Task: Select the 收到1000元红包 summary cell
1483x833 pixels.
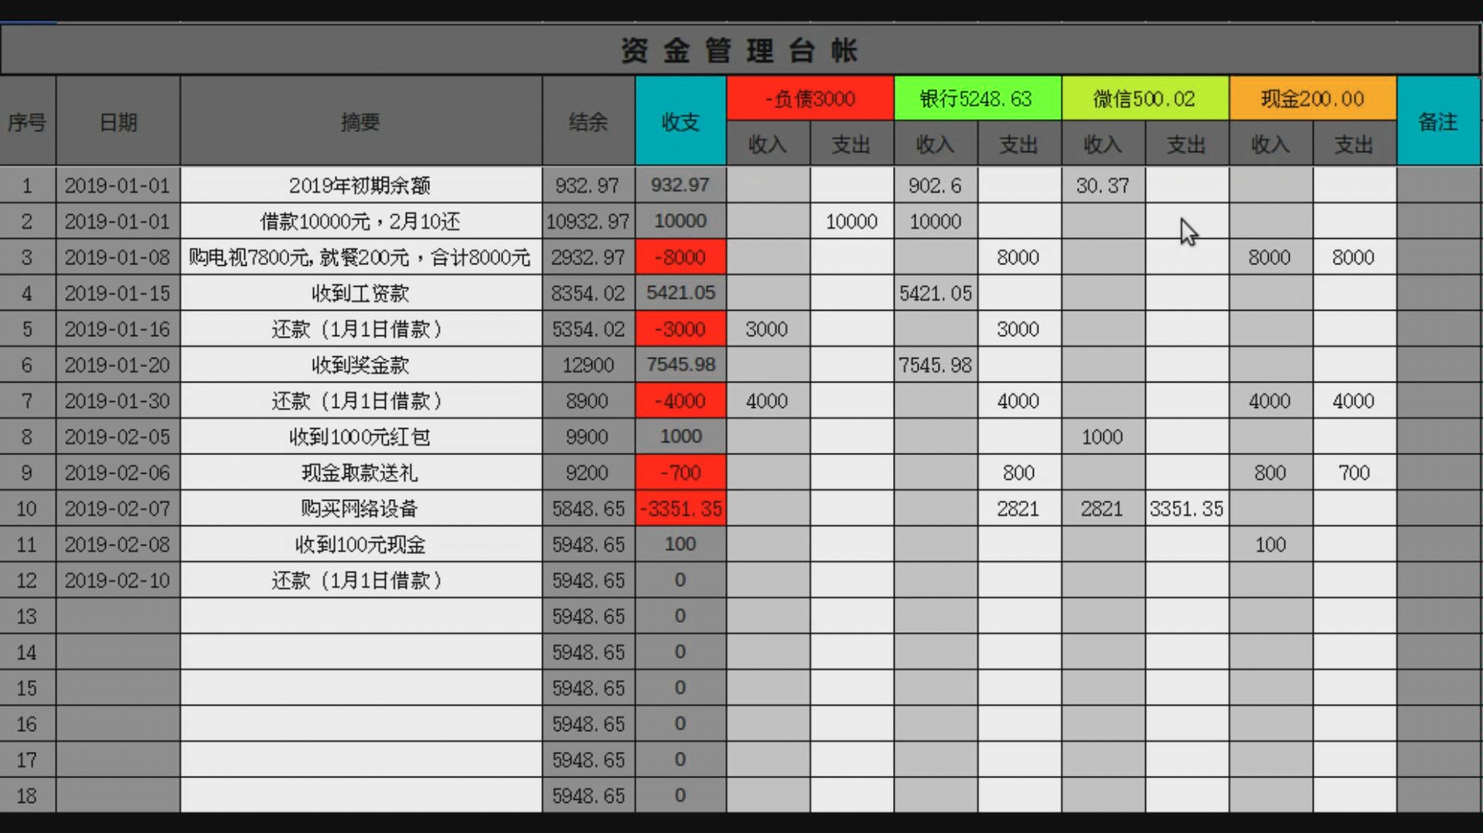Action: coord(361,437)
